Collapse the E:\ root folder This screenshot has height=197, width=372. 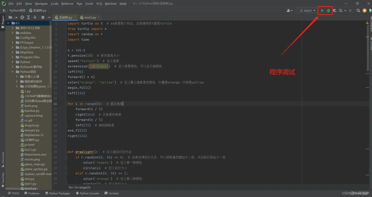8,23
